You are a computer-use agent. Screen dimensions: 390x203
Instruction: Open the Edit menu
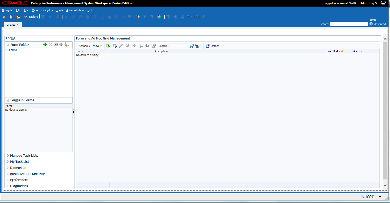[x=26, y=10]
